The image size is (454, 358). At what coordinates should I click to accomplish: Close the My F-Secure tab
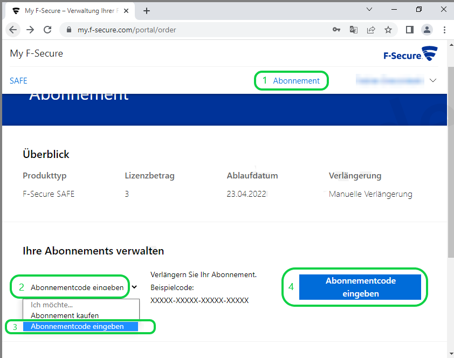pyautogui.click(x=126, y=11)
